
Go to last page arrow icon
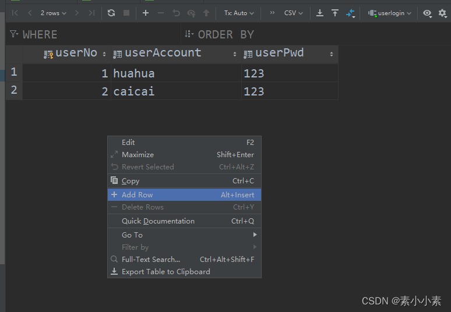(x=91, y=13)
